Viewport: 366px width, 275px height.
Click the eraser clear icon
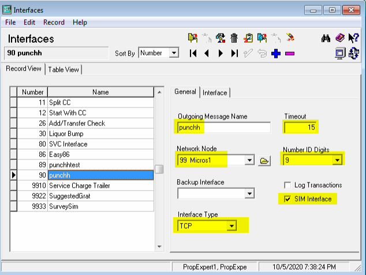pos(290,38)
